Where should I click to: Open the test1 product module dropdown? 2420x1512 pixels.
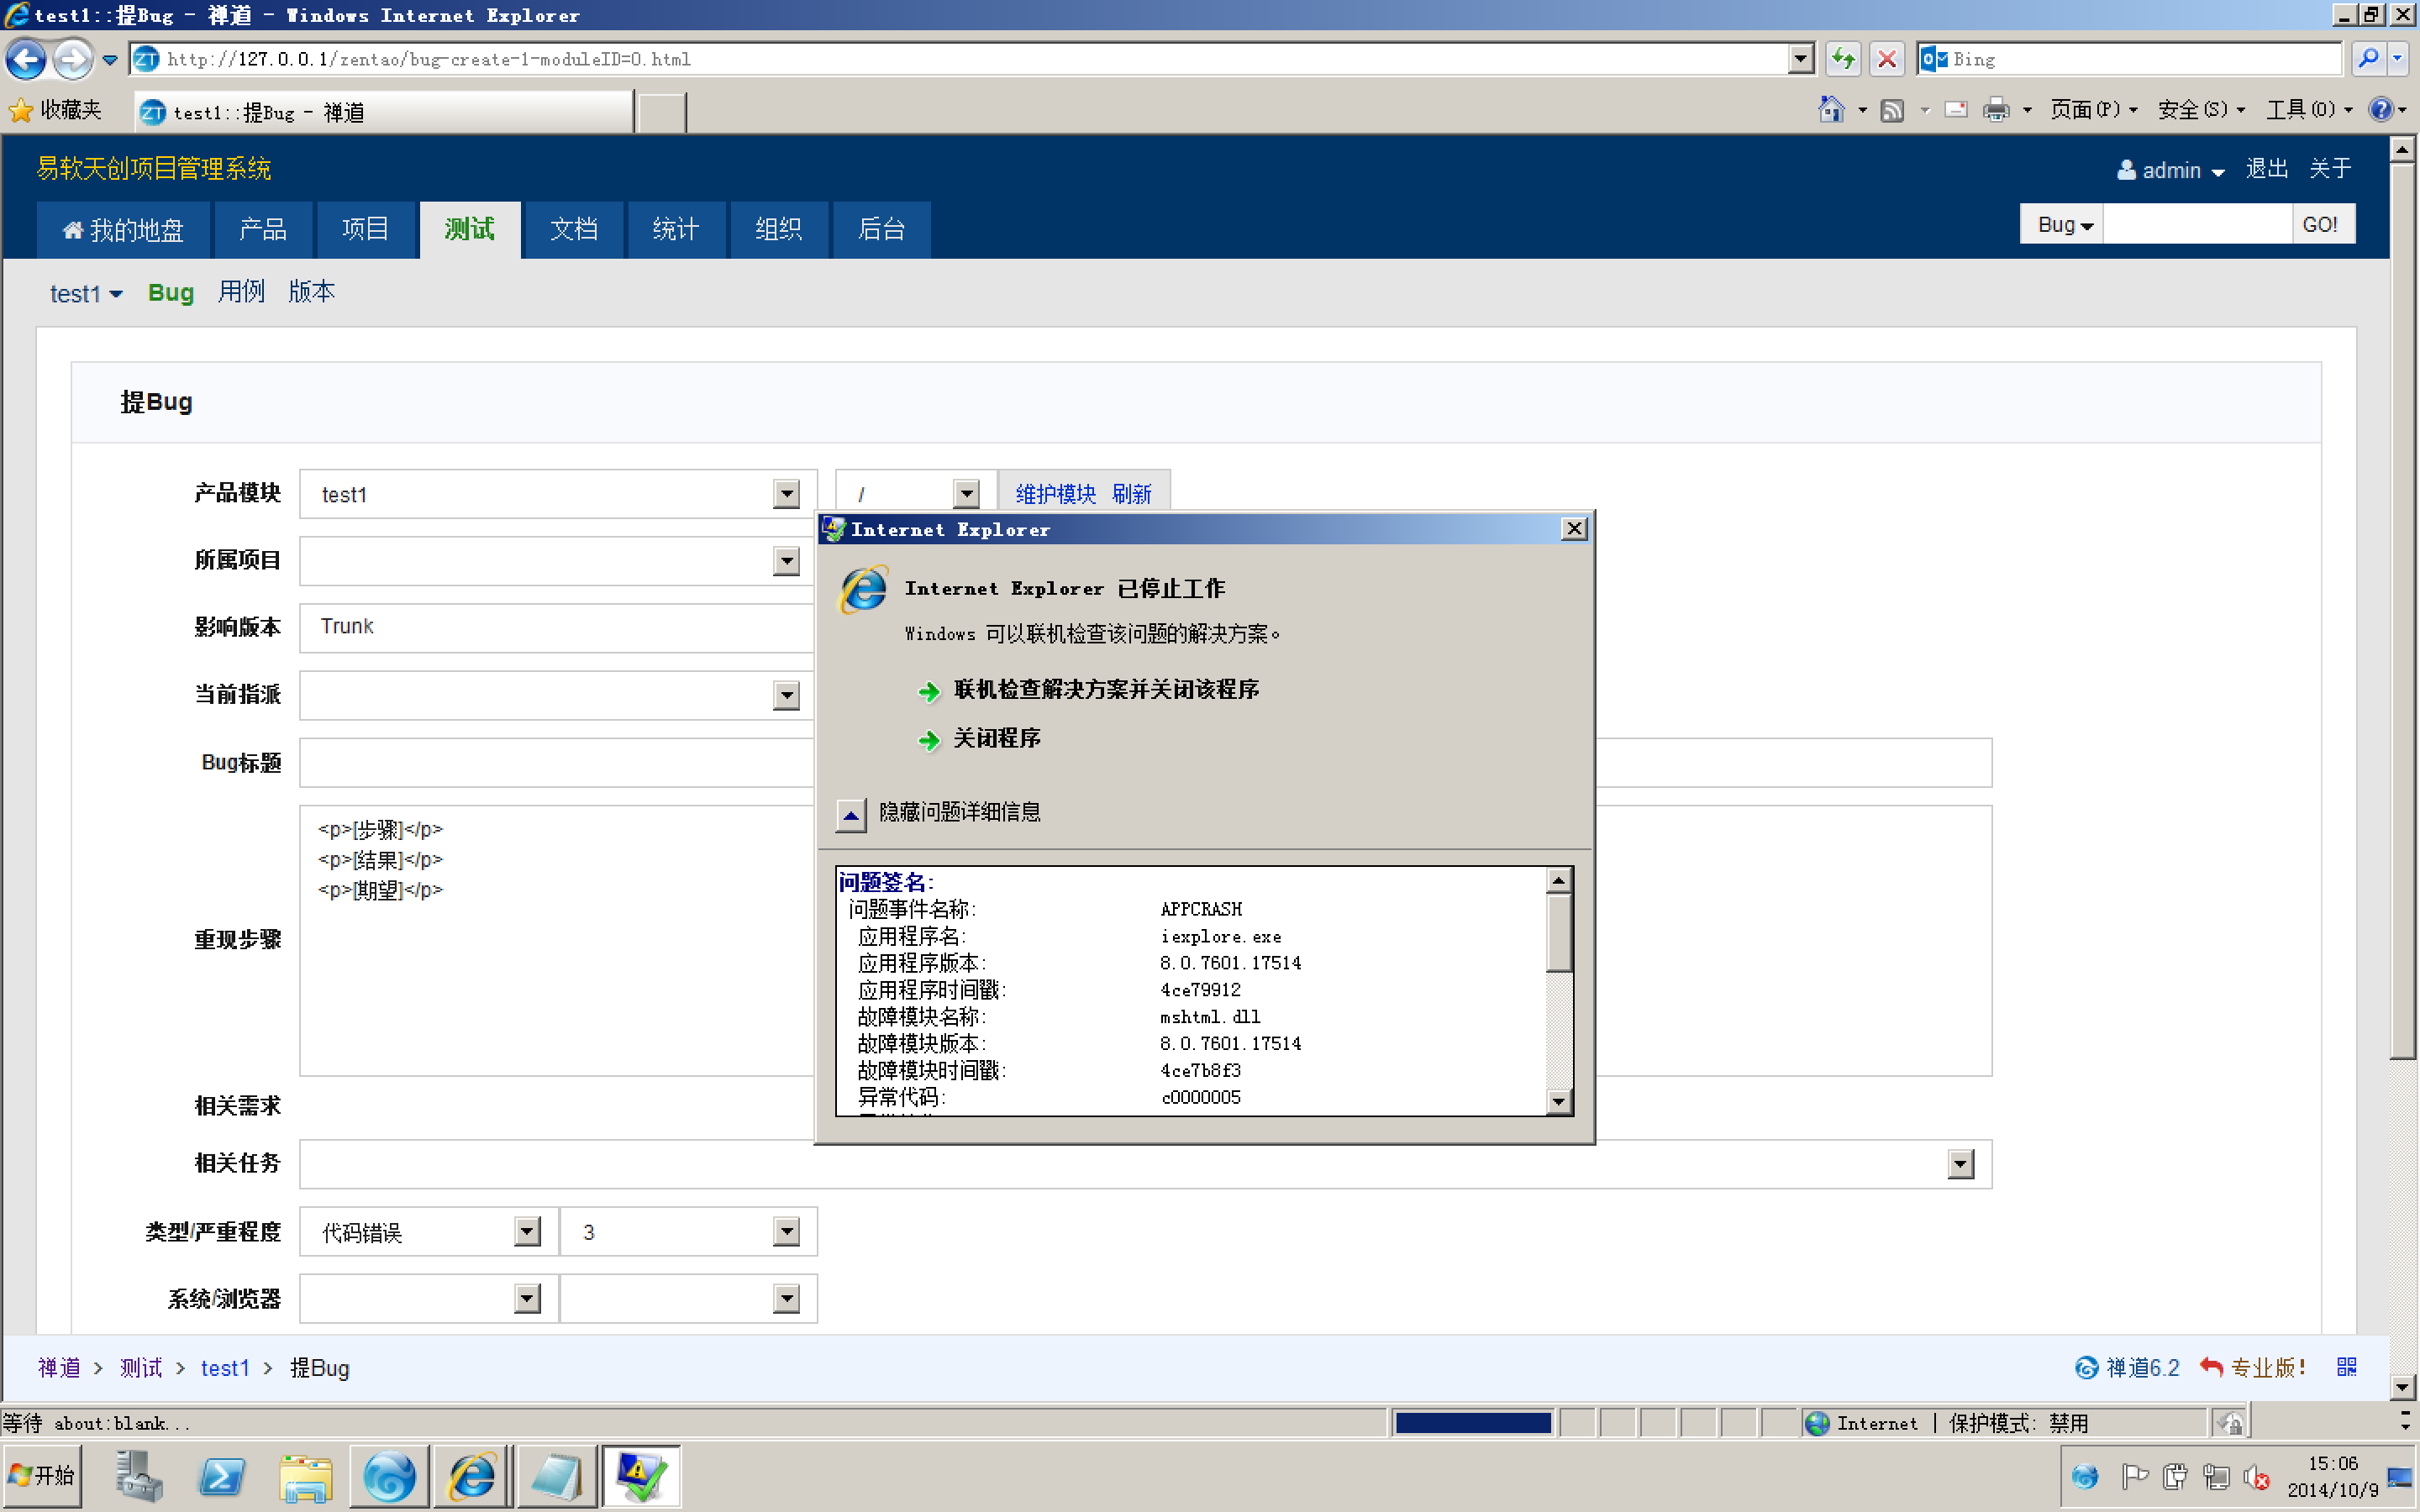point(786,494)
